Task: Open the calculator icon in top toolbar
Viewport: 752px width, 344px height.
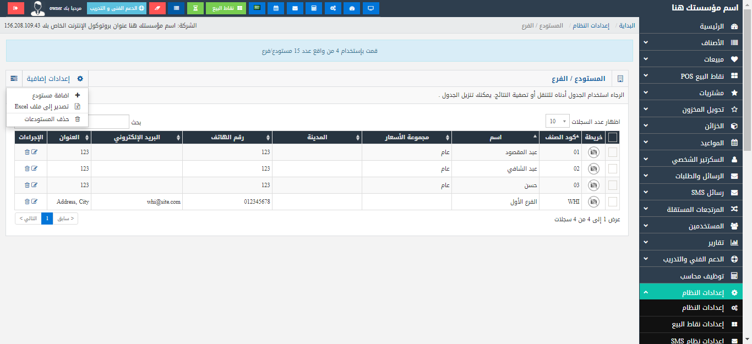Action: [x=314, y=8]
